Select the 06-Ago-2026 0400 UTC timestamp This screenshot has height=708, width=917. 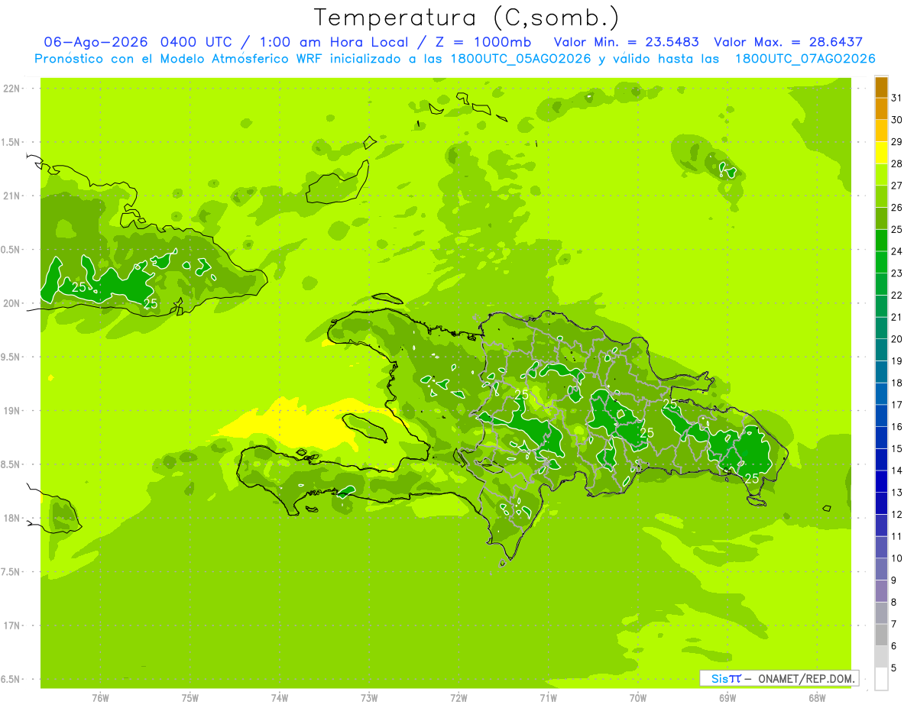coord(138,42)
